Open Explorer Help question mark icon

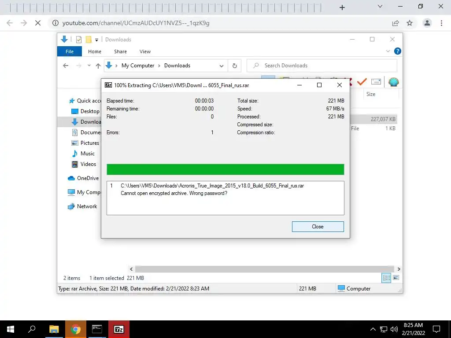point(398,51)
